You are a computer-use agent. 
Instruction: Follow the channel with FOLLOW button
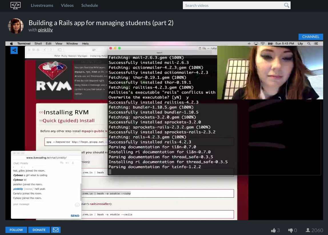click(x=16, y=230)
